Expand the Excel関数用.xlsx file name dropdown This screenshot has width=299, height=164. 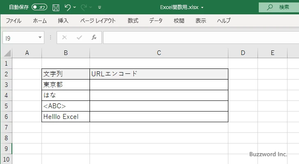[x=202, y=8]
